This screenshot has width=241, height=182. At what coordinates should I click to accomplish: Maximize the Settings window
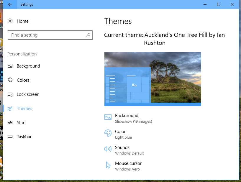(219, 4)
